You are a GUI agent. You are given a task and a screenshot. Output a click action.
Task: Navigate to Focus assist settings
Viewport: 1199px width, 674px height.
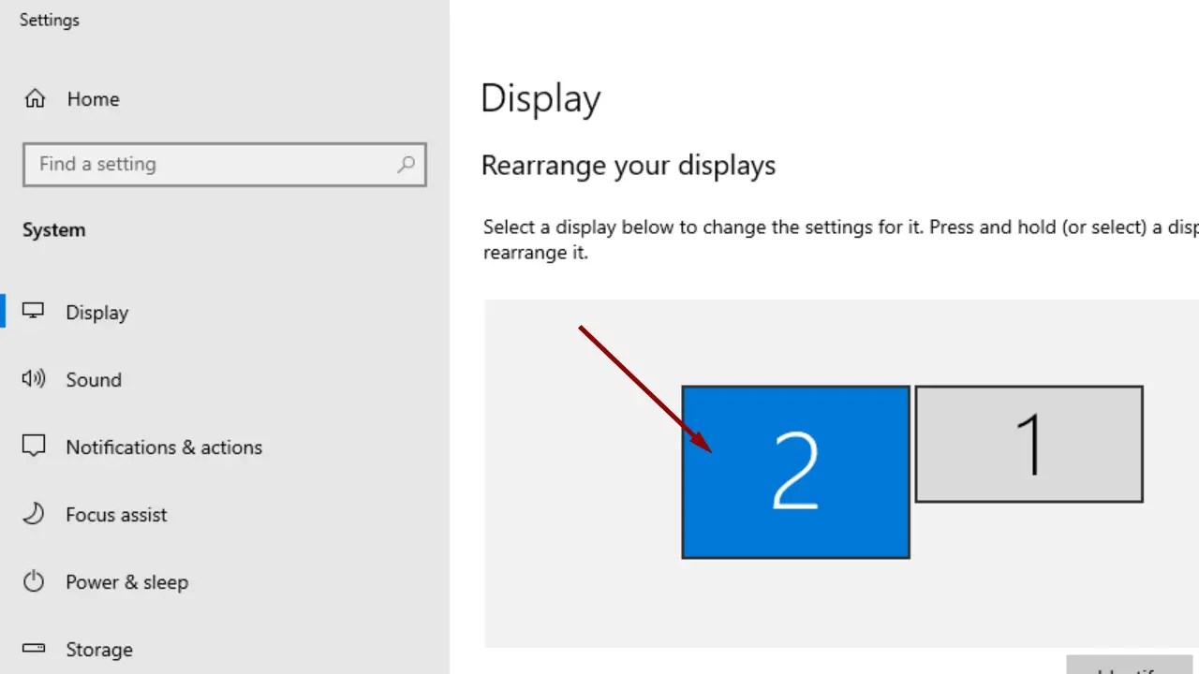point(116,514)
